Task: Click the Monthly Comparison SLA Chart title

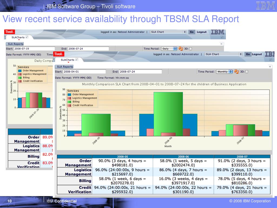Action: point(164,84)
